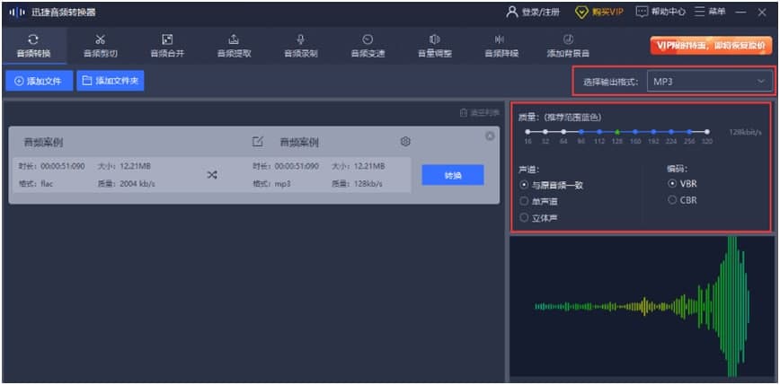
Task: Open the 菜单 hamburger menu
Action: click(x=710, y=12)
